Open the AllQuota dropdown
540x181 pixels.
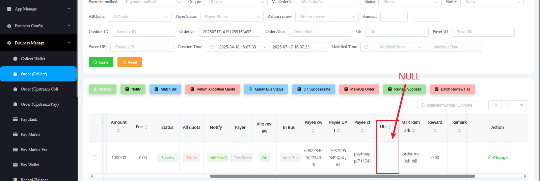(x=139, y=17)
